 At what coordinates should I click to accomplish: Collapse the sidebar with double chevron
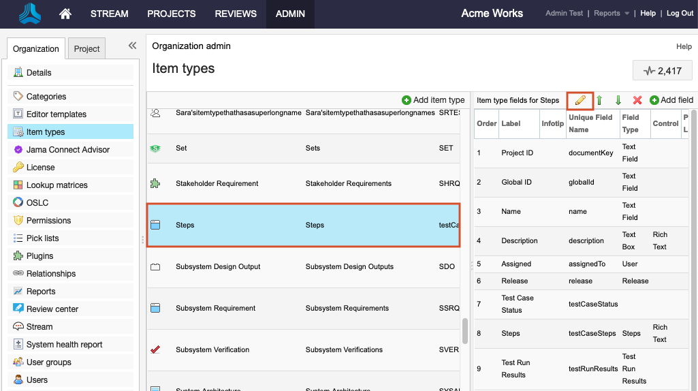point(132,46)
